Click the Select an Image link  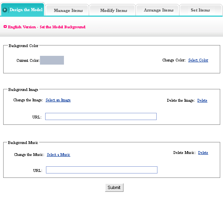click(58, 100)
